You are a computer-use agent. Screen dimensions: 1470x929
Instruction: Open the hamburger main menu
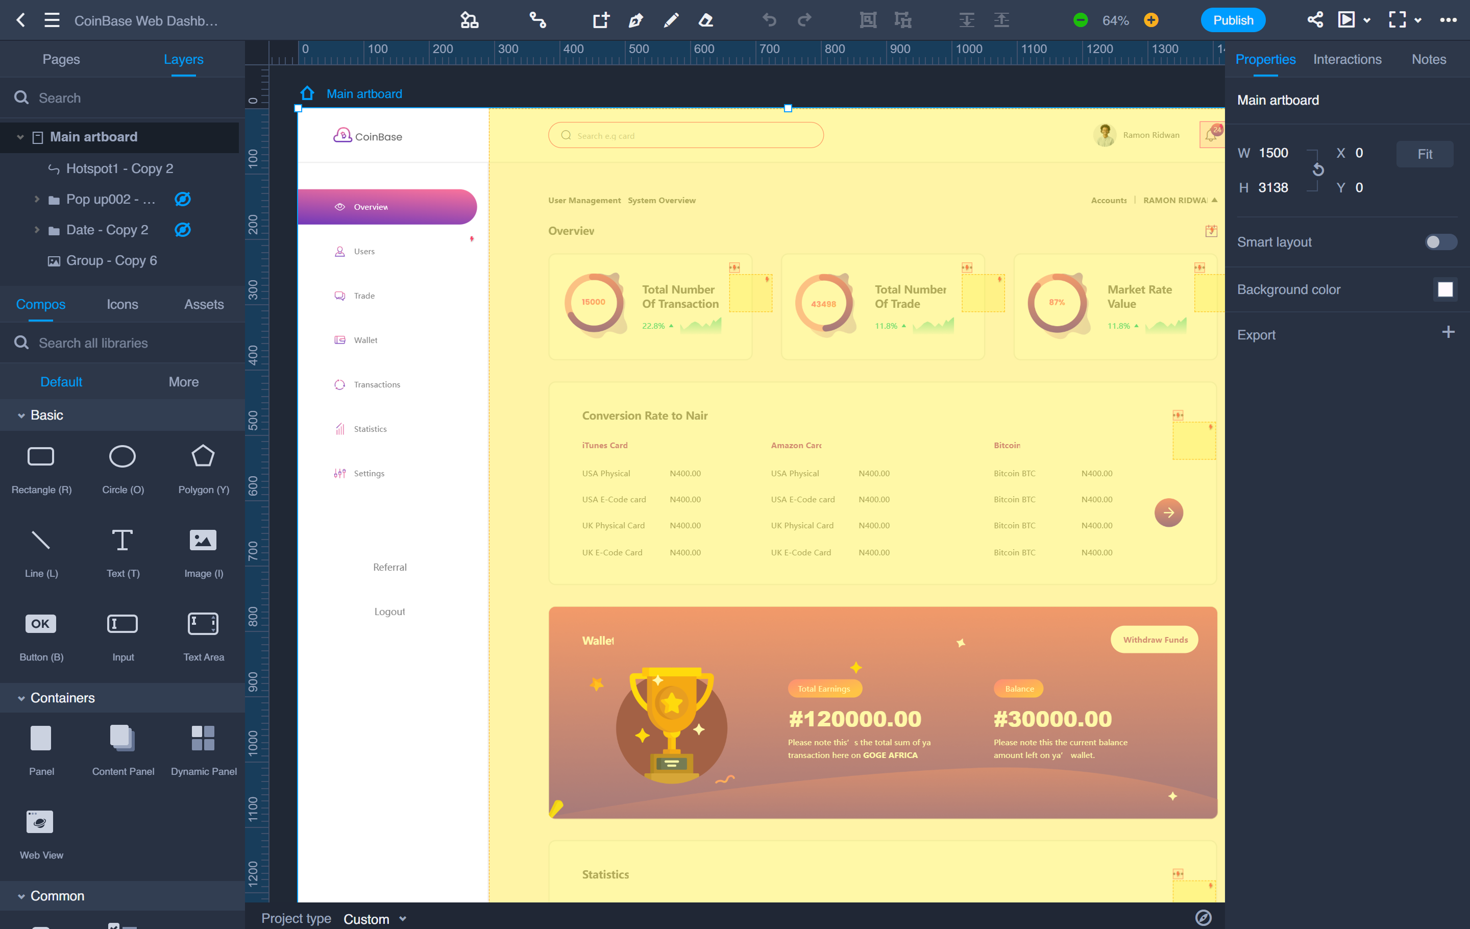(x=52, y=20)
